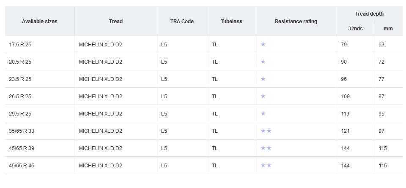Click the Resistance rating column header

296,21
